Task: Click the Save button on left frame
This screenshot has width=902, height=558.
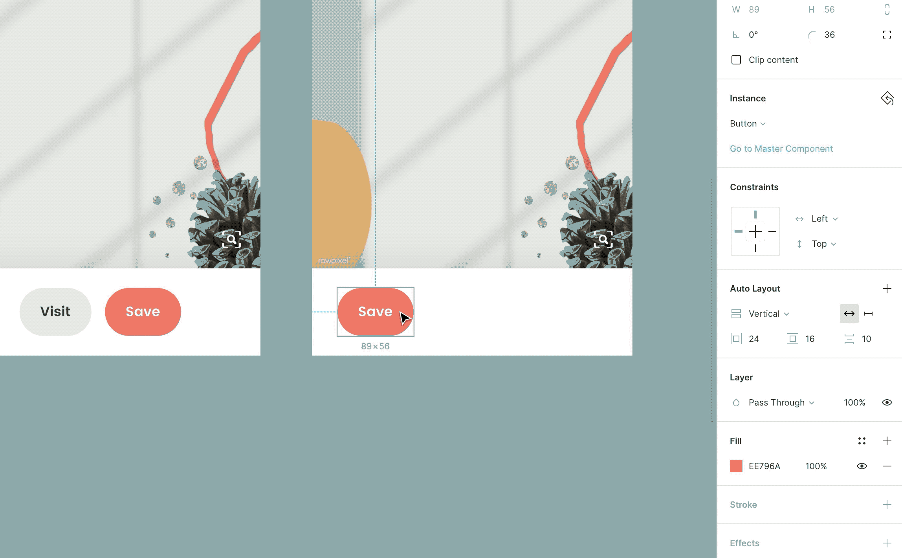Action: 142,312
